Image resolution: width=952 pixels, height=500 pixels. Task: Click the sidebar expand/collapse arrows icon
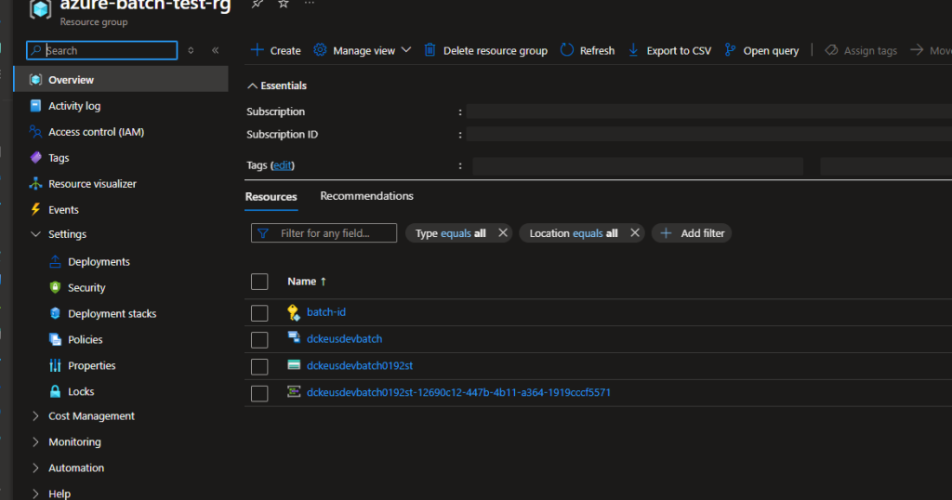point(191,50)
